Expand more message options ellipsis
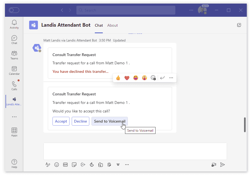The image size is (252, 177). pyautogui.click(x=171, y=78)
